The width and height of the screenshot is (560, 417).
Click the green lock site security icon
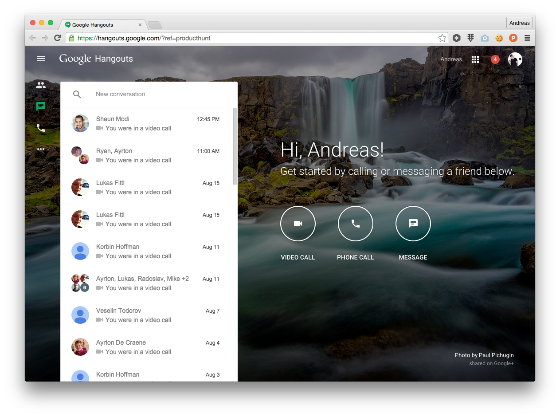click(x=71, y=38)
